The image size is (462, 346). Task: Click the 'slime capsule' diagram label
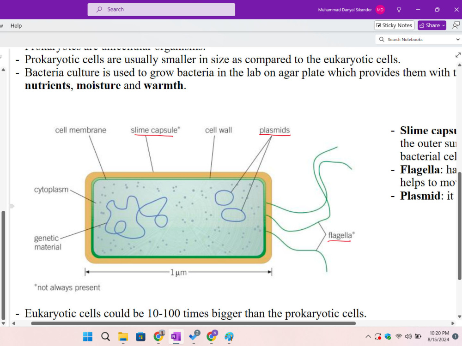(155, 130)
